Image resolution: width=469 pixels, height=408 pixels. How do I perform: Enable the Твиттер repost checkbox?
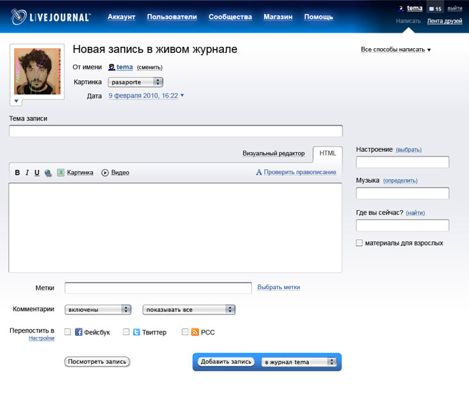pyautogui.click(x=126, y=332)
